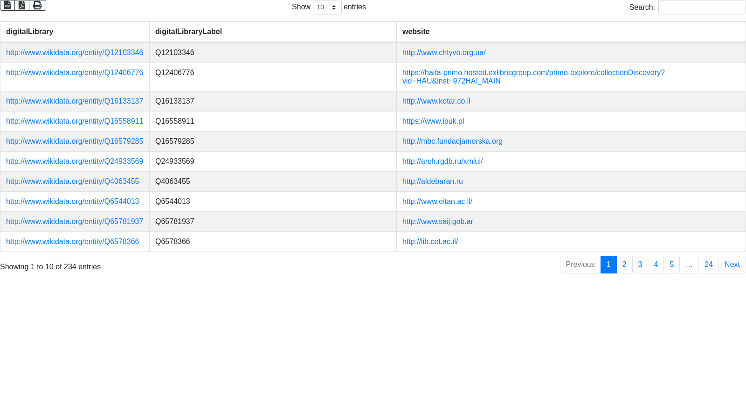Screen dimensions: 746x420
Task: Follow the Wikidata Q16558911 entity link
Action: [x=75, y=121]
